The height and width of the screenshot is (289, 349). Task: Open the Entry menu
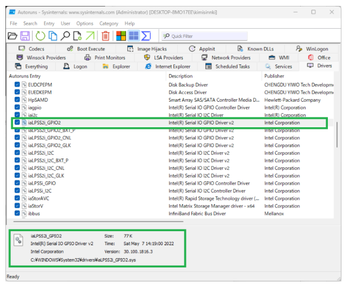tap(49, 23)
